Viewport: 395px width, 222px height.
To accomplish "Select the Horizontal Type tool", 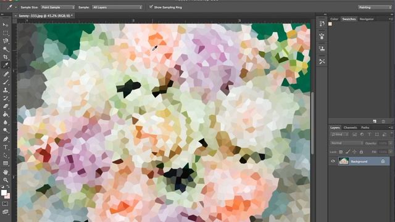I will tap(6, 147).
